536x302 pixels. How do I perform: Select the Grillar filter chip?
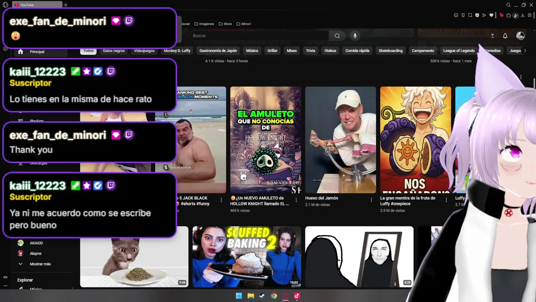273,51
